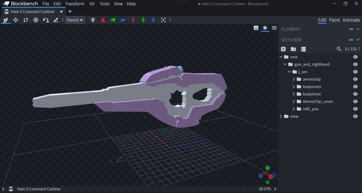Hide the bodyinner group
The height and width of the screenshot is (193, 362).
(x=355, y=94)
